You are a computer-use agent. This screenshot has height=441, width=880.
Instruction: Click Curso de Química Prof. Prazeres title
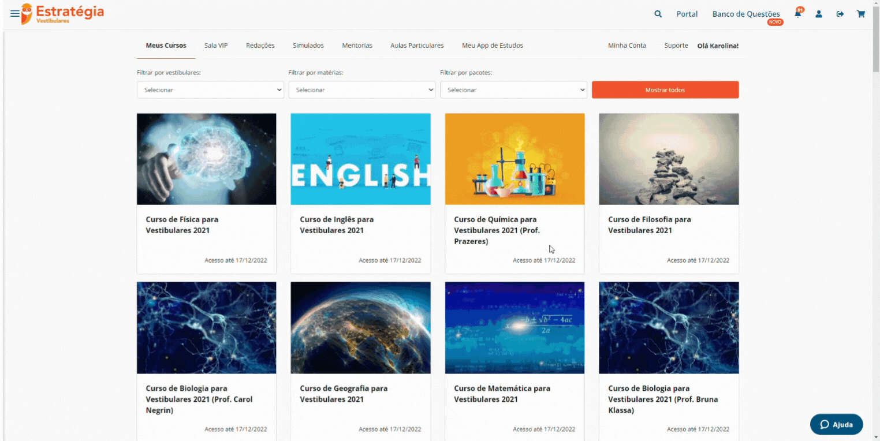(497, 230)
